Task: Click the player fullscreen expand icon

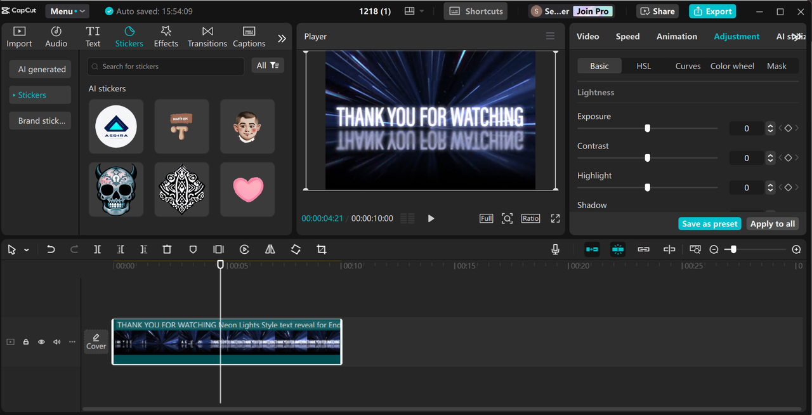Action: (555, 218)
